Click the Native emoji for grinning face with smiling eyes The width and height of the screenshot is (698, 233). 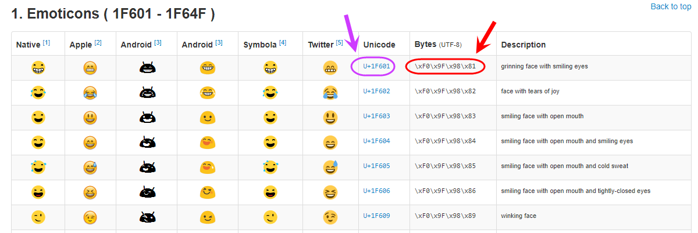tap(38, 68)
